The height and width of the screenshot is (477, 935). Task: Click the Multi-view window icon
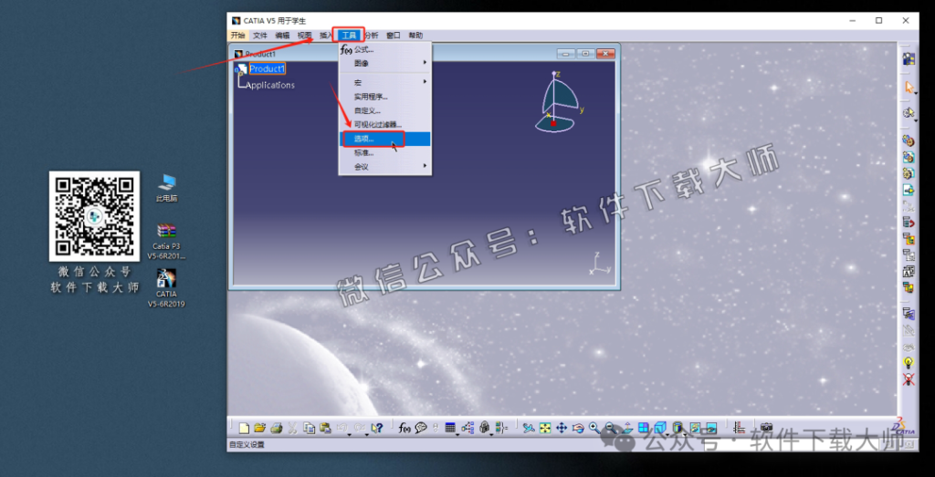[643, 428]
